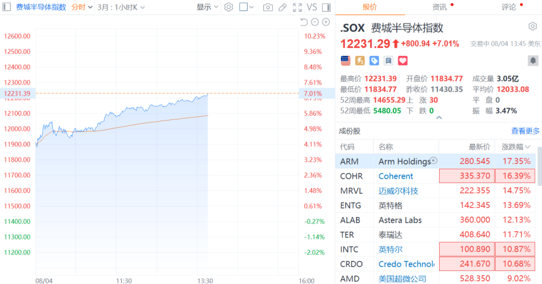The width and height of the screenshot is (542, 284).
Task: Zoom in chart with plus icon
Action: pyautogui.click(x=326, y=22)
